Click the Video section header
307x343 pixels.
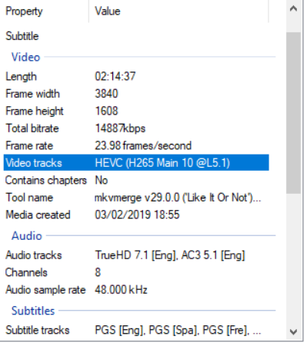(25, 57)
